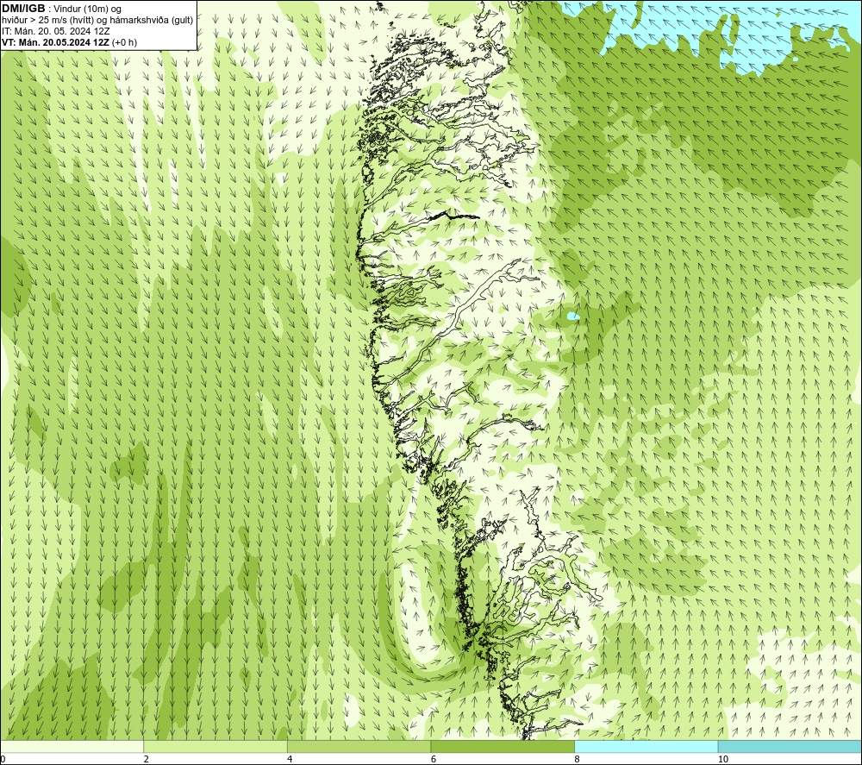Click the above 10 m/s teal swatch
This screenshot has width=862, height=765.
790,746
